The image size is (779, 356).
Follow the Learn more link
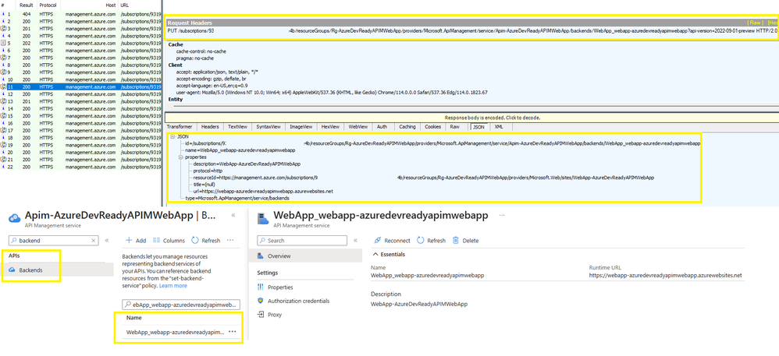pyautogui.click(x=173, y=286)
